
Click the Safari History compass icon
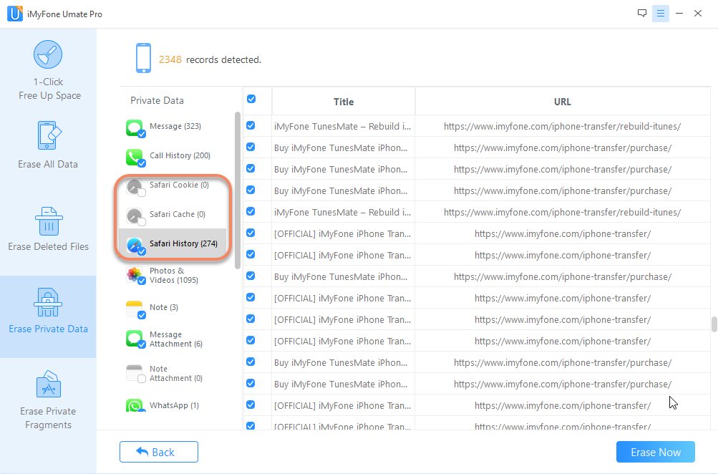coord(135,246)
